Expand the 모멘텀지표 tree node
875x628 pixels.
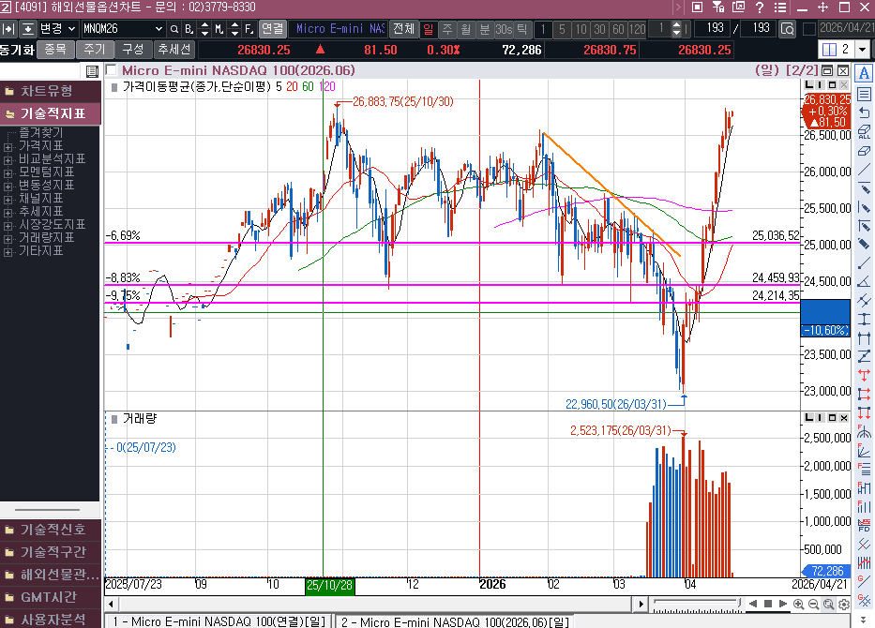pos(8,172)
